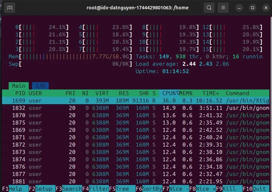This screenshot has height=192, width=272.
Task: Click the Load average value 2.44
Action: coord(189,64)
